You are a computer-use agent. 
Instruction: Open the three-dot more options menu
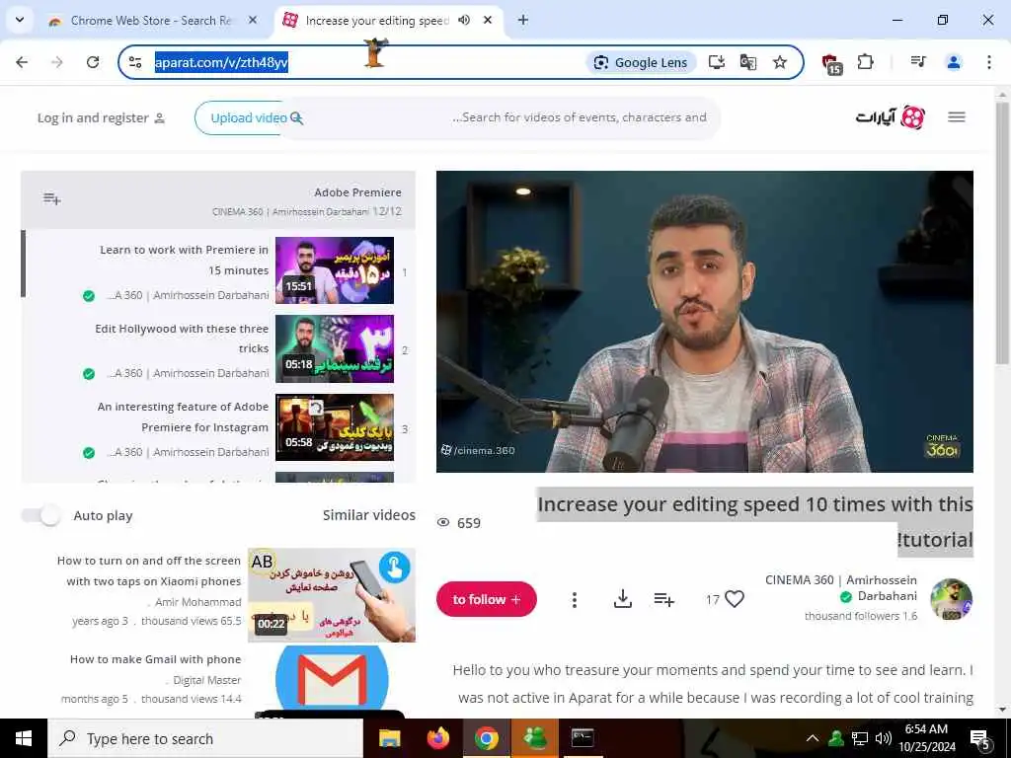click(x=575, y=600)
